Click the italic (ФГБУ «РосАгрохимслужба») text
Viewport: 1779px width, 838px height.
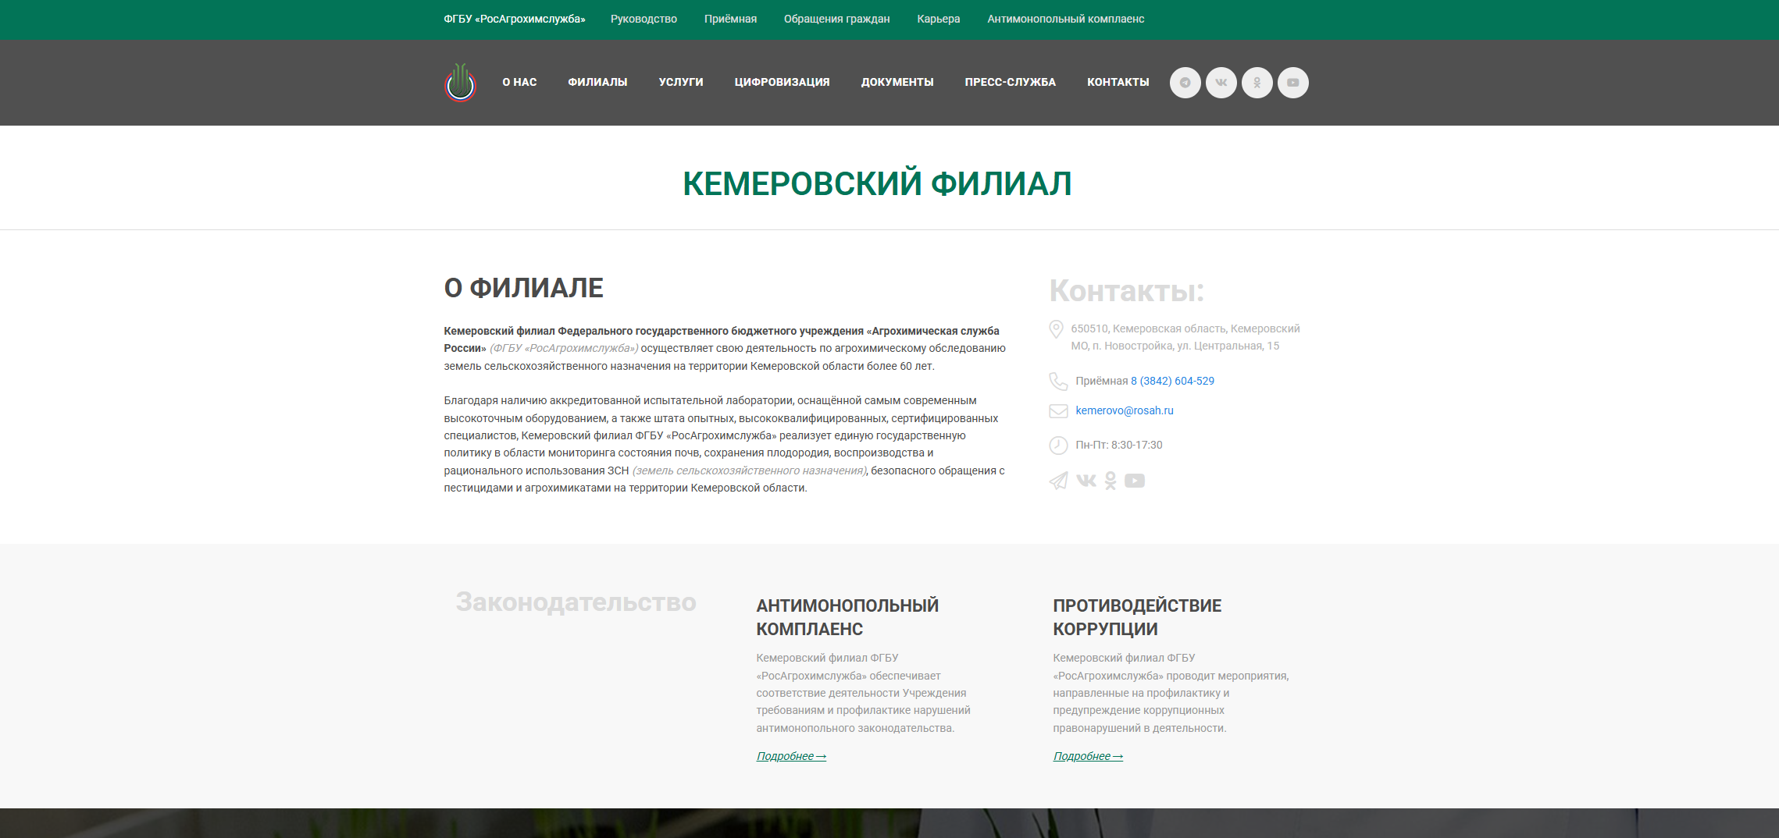(x=564, y=348)
